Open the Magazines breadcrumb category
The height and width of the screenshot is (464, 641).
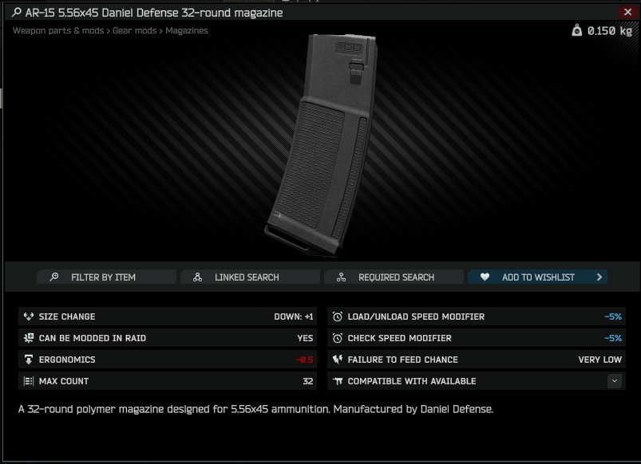pyautogui.click(x=187, y=30)
